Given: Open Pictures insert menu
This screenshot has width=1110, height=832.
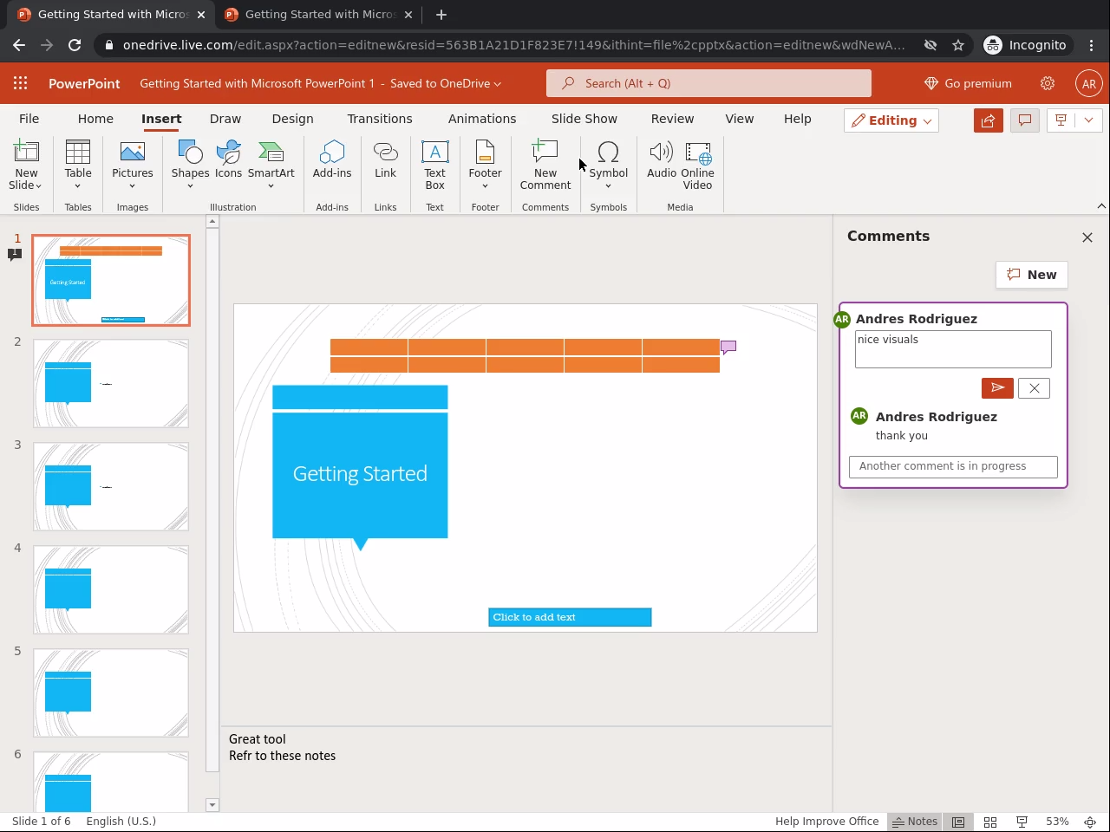Looking at the screenshot, I should click(x=133, y=165).
